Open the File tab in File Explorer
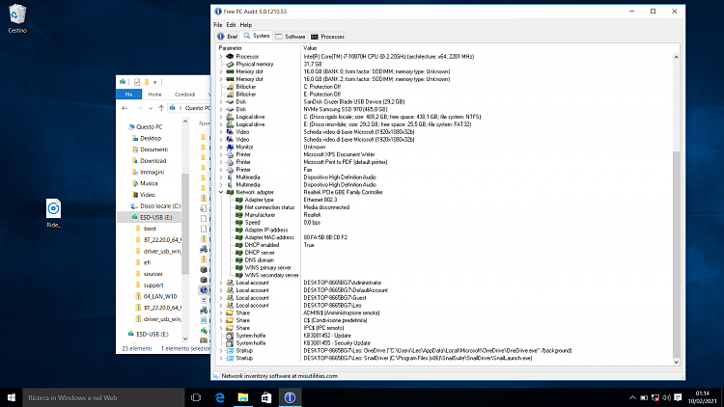 (128, 95)
